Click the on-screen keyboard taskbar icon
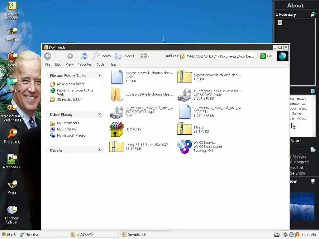The height and width of the screenshot is (239, 319). click(277, 235)
